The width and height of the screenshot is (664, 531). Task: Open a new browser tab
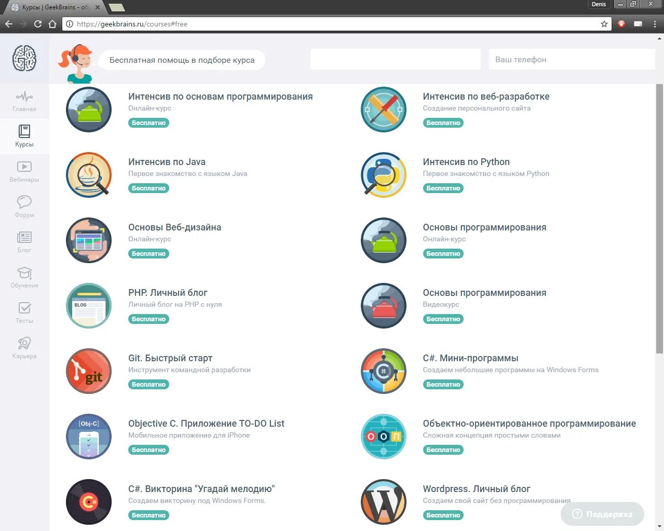117,7
